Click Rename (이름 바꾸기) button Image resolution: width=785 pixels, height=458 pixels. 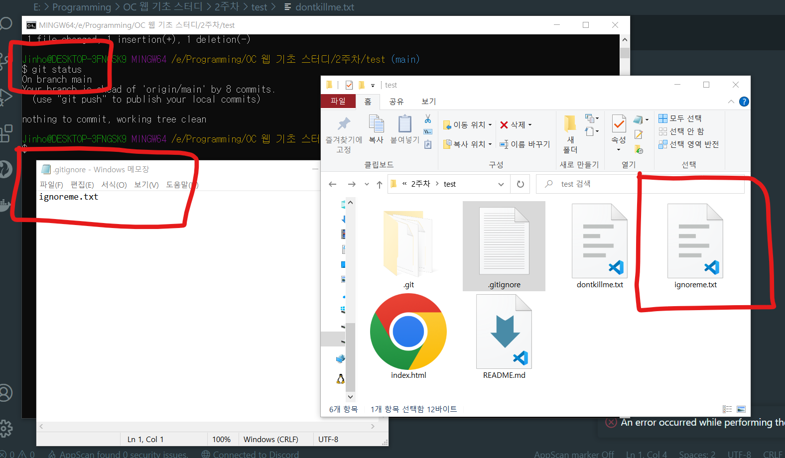[525, 144]
